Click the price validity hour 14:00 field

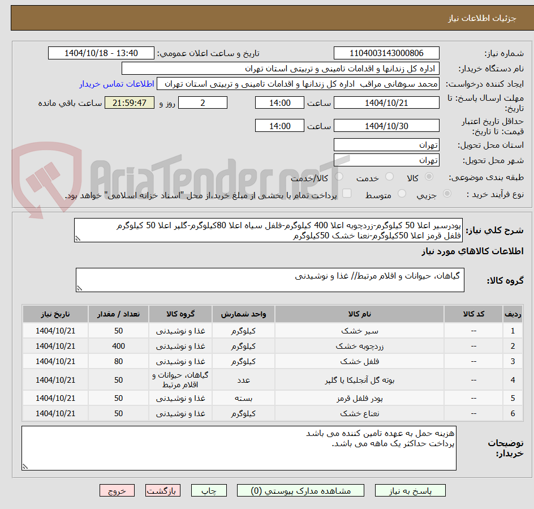point(279,126)
